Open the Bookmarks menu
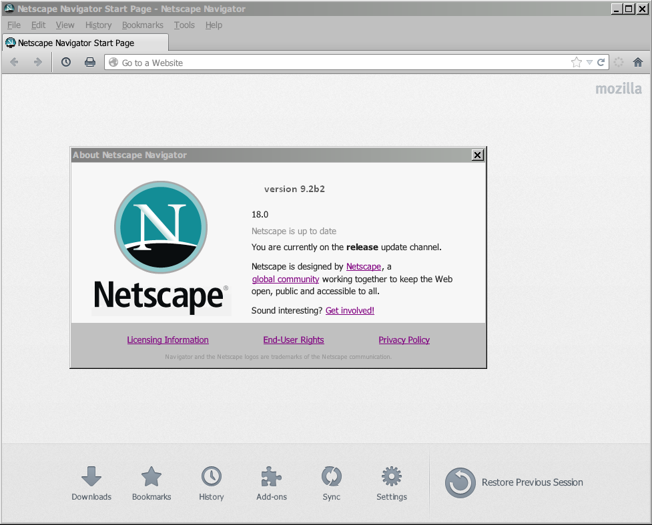The width and height of the screenshot is (652, 525). coord(143,25)
